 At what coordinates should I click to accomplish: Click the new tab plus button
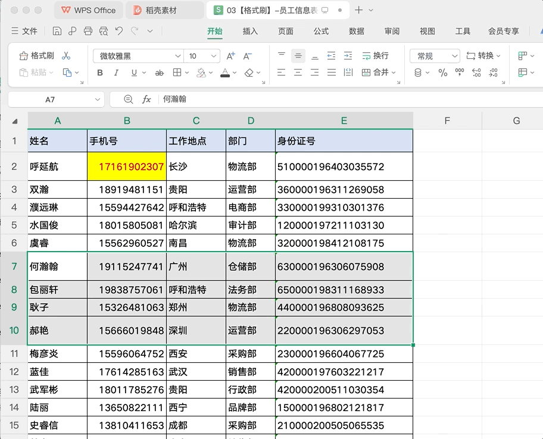point(359,10)
